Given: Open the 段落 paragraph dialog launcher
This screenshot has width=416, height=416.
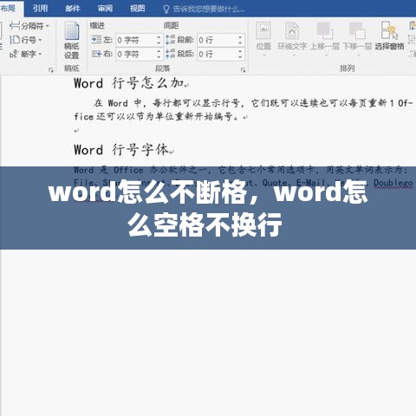Looking at the screenshot, I should [x=243, y=69].
